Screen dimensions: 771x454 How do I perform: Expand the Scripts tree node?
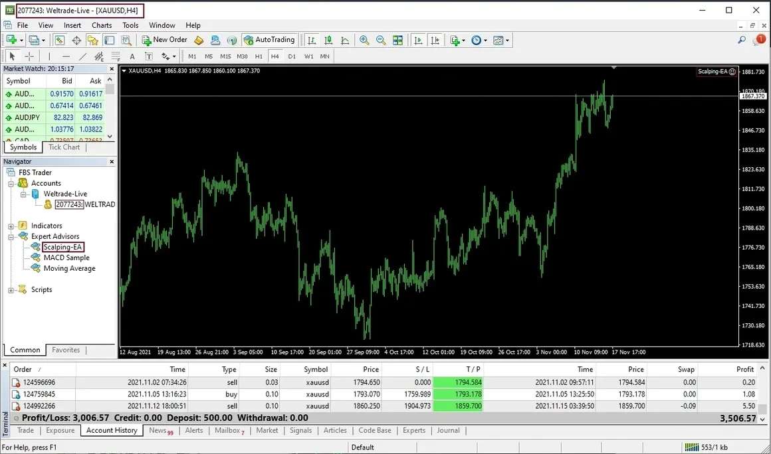coord(11,289)
